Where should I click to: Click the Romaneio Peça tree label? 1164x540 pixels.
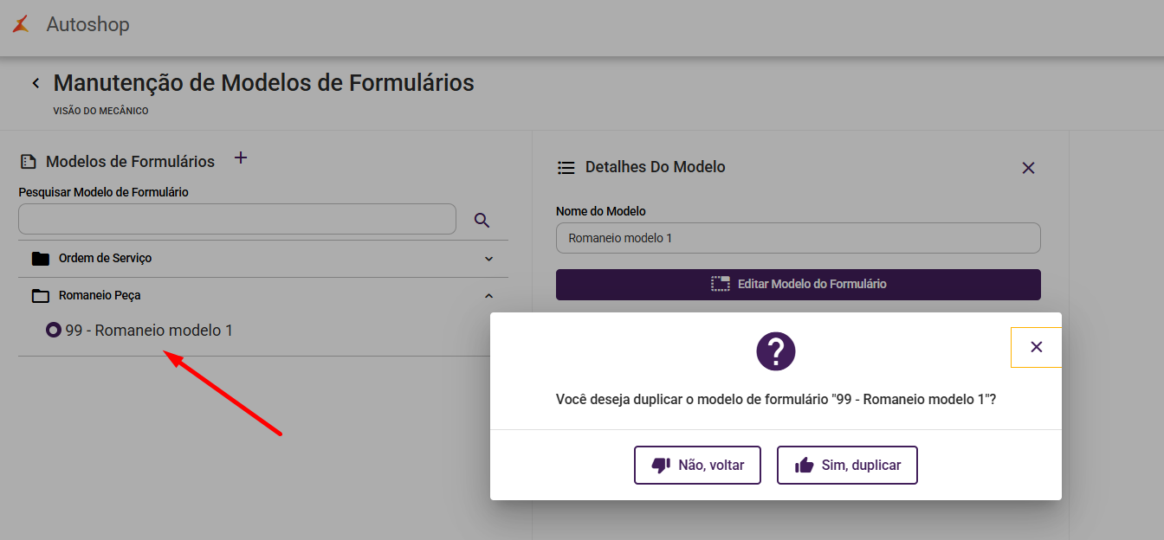point(100,296)
